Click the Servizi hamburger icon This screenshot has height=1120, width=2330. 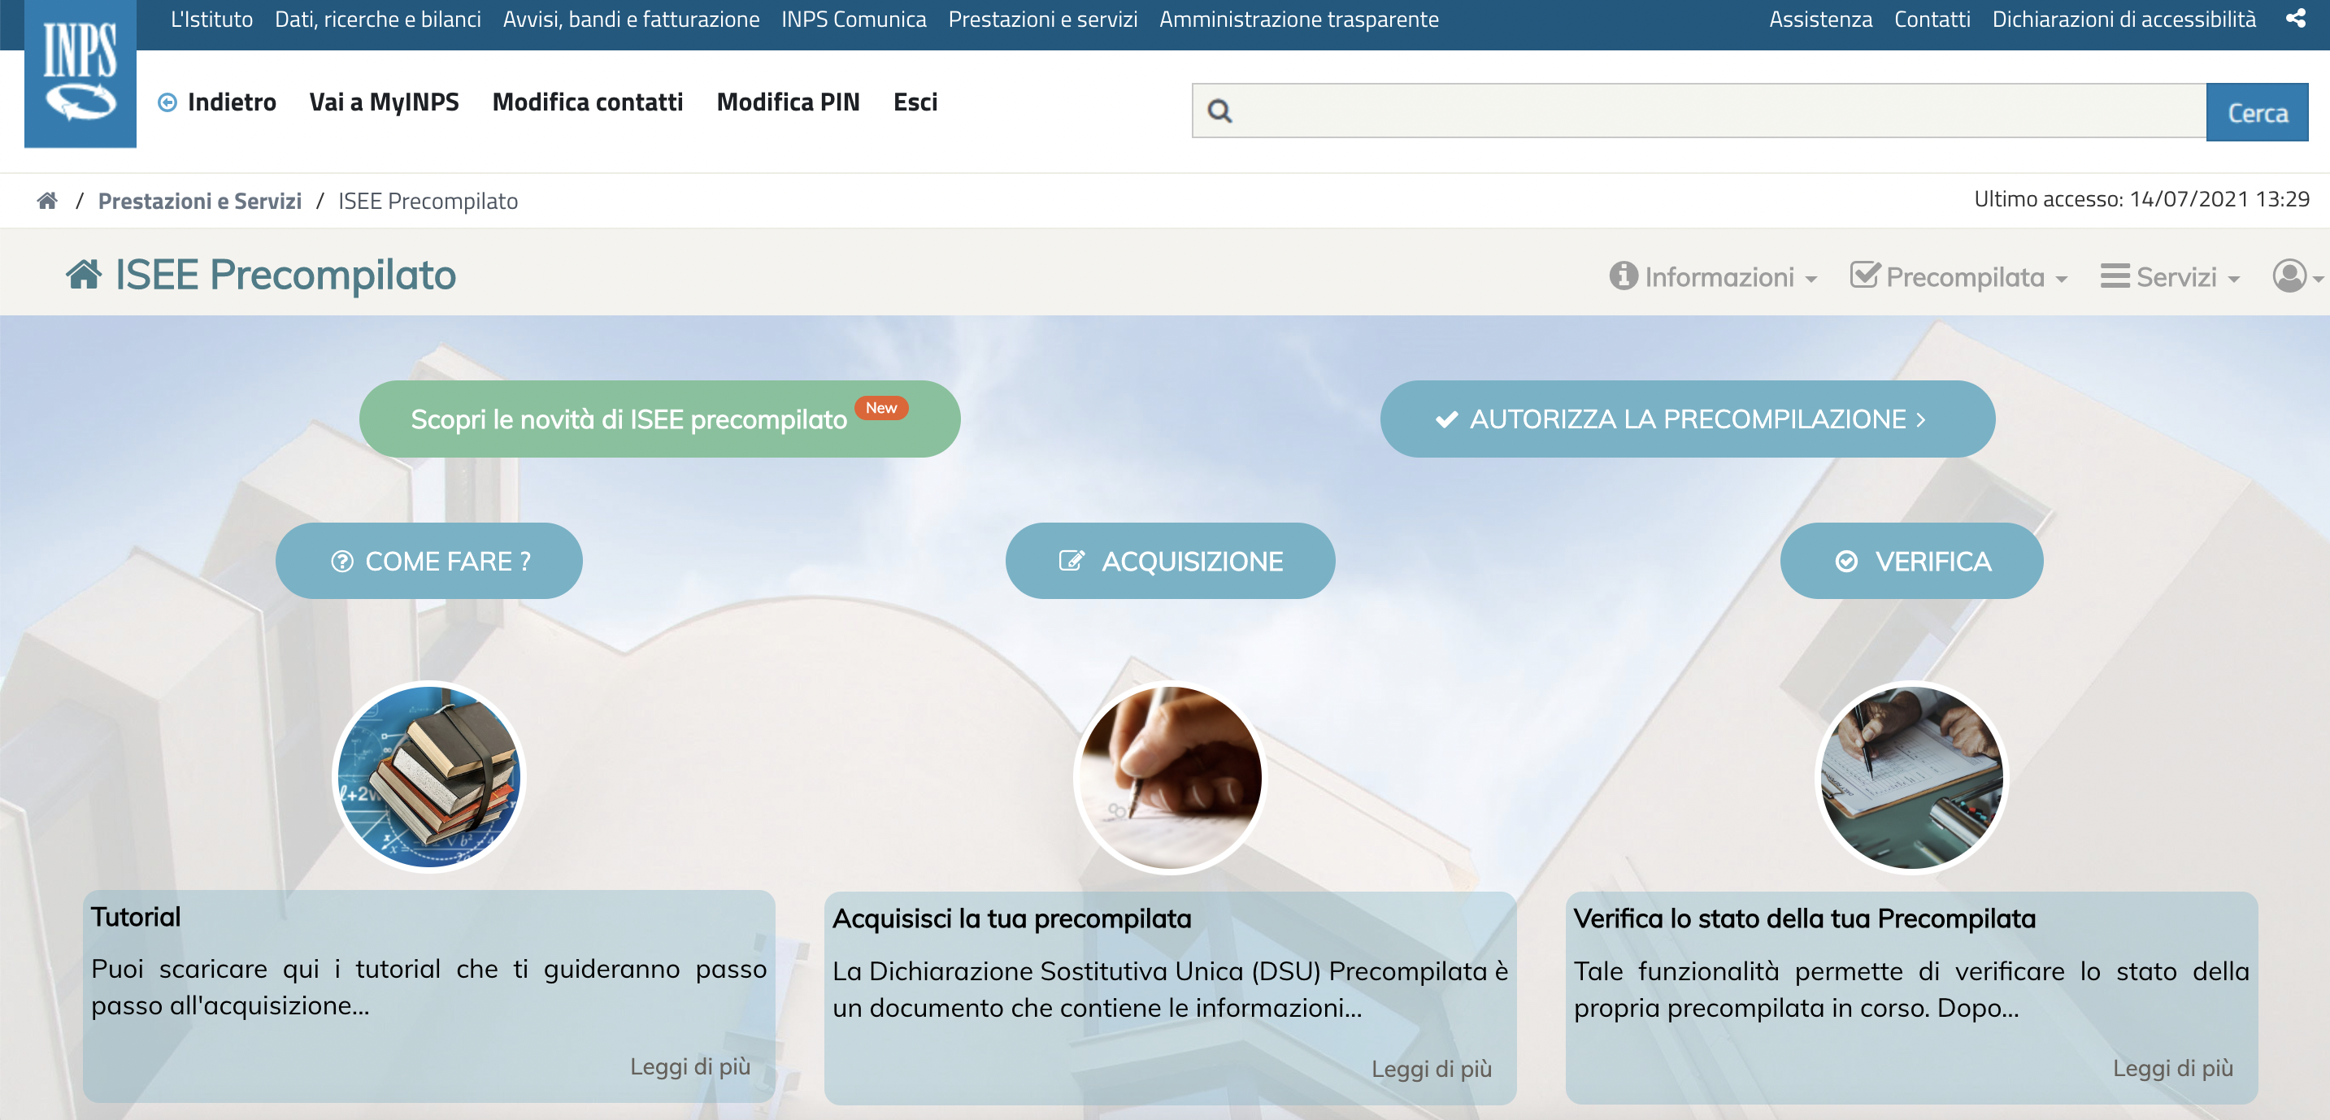[x=2115, y=276]
